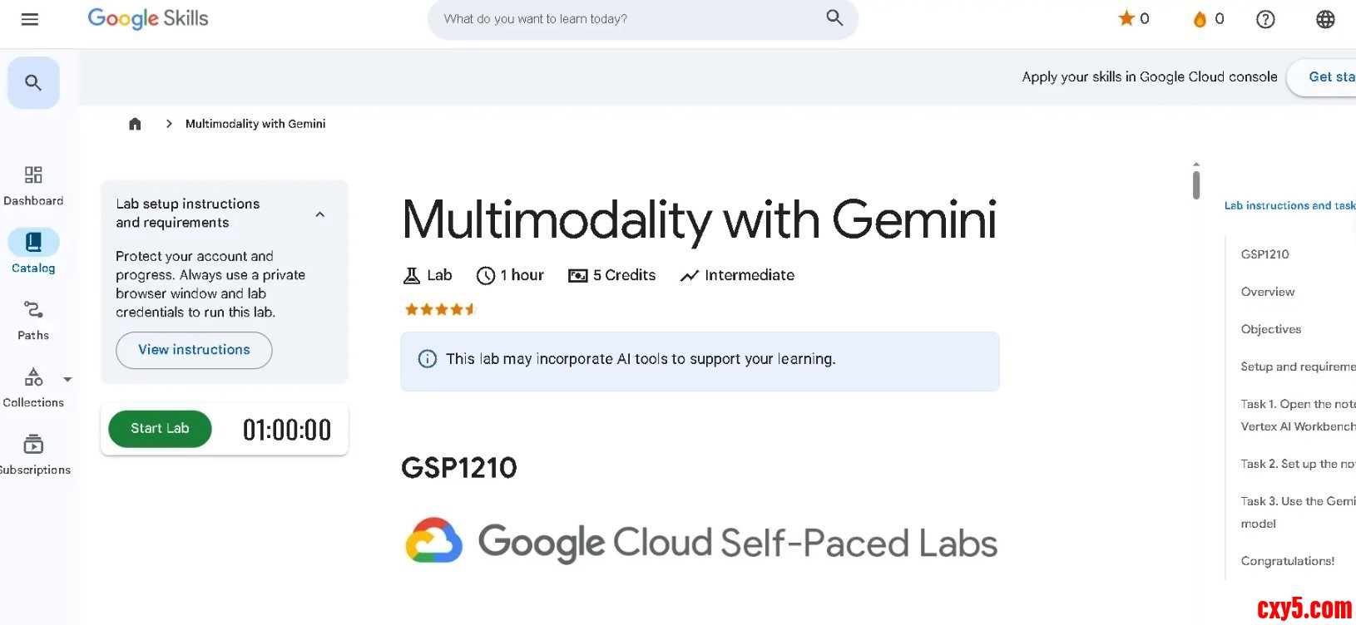Viewport: 1356px width, 625px height.
Task: Collapse the Lab setup instructions section
Action: [x=320, y=214]
